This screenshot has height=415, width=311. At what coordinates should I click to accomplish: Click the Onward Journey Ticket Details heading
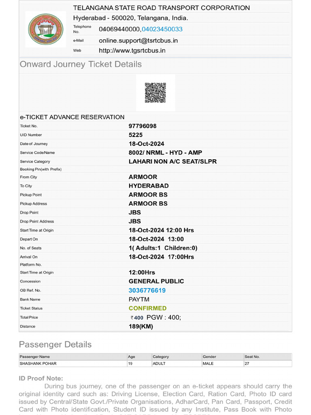point(81,64)
